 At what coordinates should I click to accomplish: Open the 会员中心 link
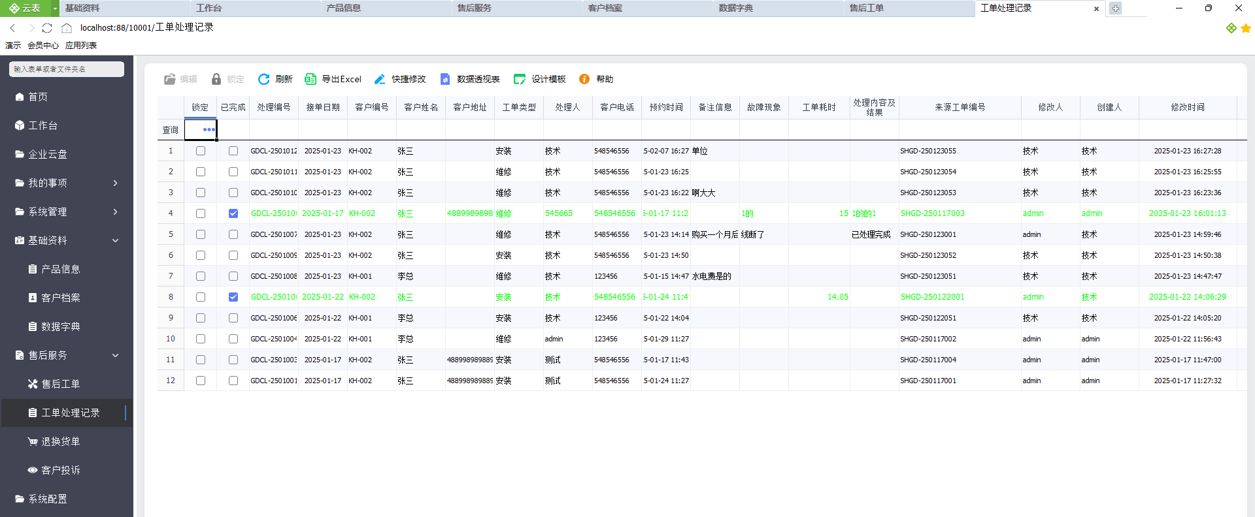click(x=43, y=45)
